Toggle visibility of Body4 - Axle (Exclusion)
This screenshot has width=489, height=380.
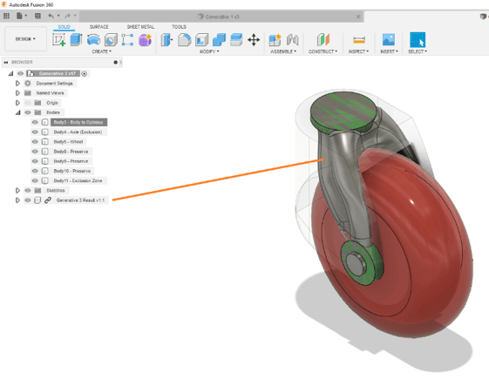[x=35, y=132]
